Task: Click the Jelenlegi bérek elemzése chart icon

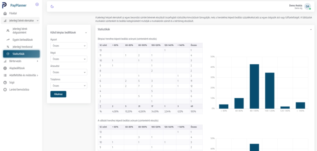Action: pos(5,21)
